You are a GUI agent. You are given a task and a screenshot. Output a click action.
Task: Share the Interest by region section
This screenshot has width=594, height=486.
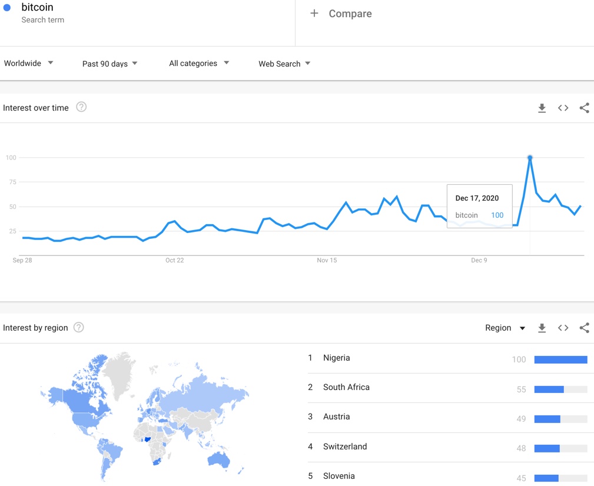584,328
